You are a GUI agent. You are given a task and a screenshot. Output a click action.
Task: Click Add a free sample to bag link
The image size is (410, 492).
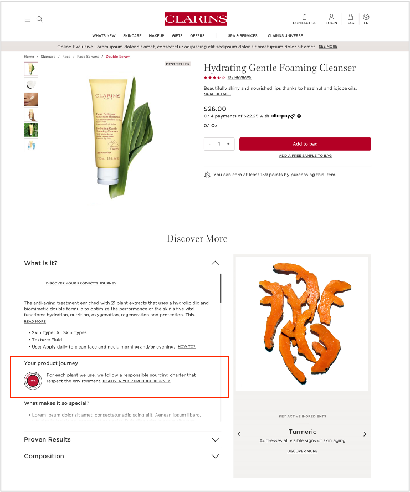pos(305,156)
